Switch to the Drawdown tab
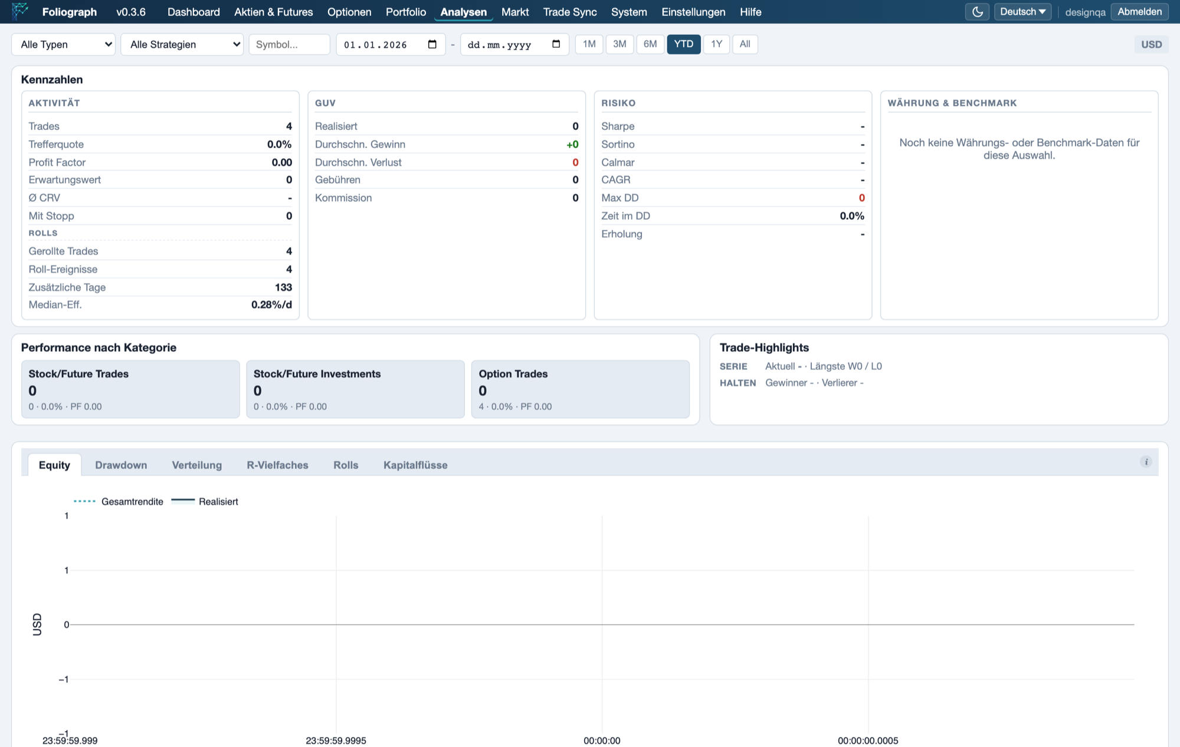 pyautogui.click(x=121, y=465)
